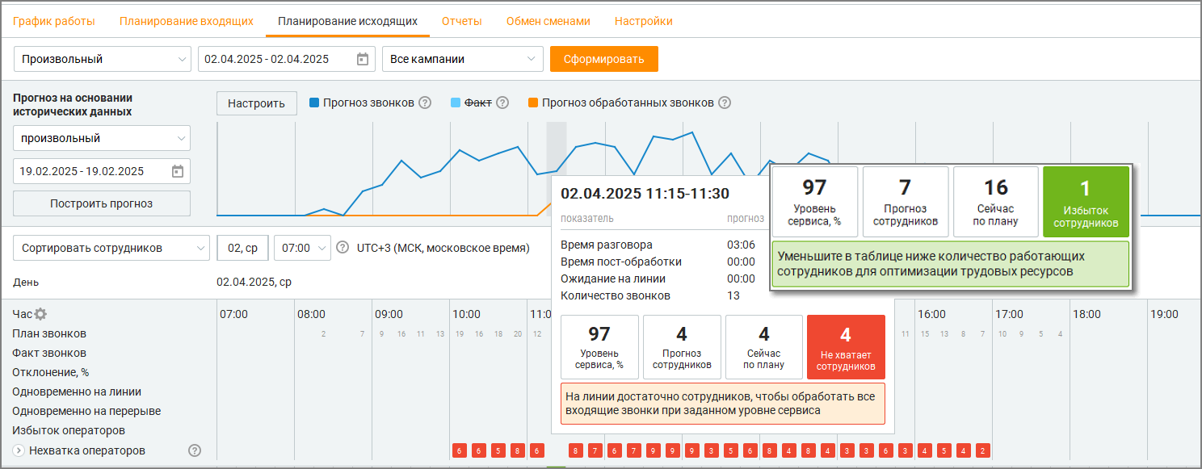The height and width of the screenshot is (469, 1202).
Task: Toggle Прогноз обработанных звонков legend series
Action: pos(621,103)
